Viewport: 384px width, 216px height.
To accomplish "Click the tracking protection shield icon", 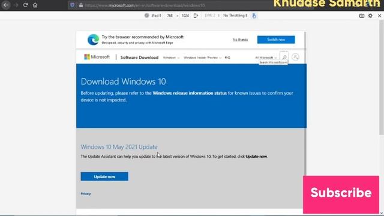I will (72, 5).
